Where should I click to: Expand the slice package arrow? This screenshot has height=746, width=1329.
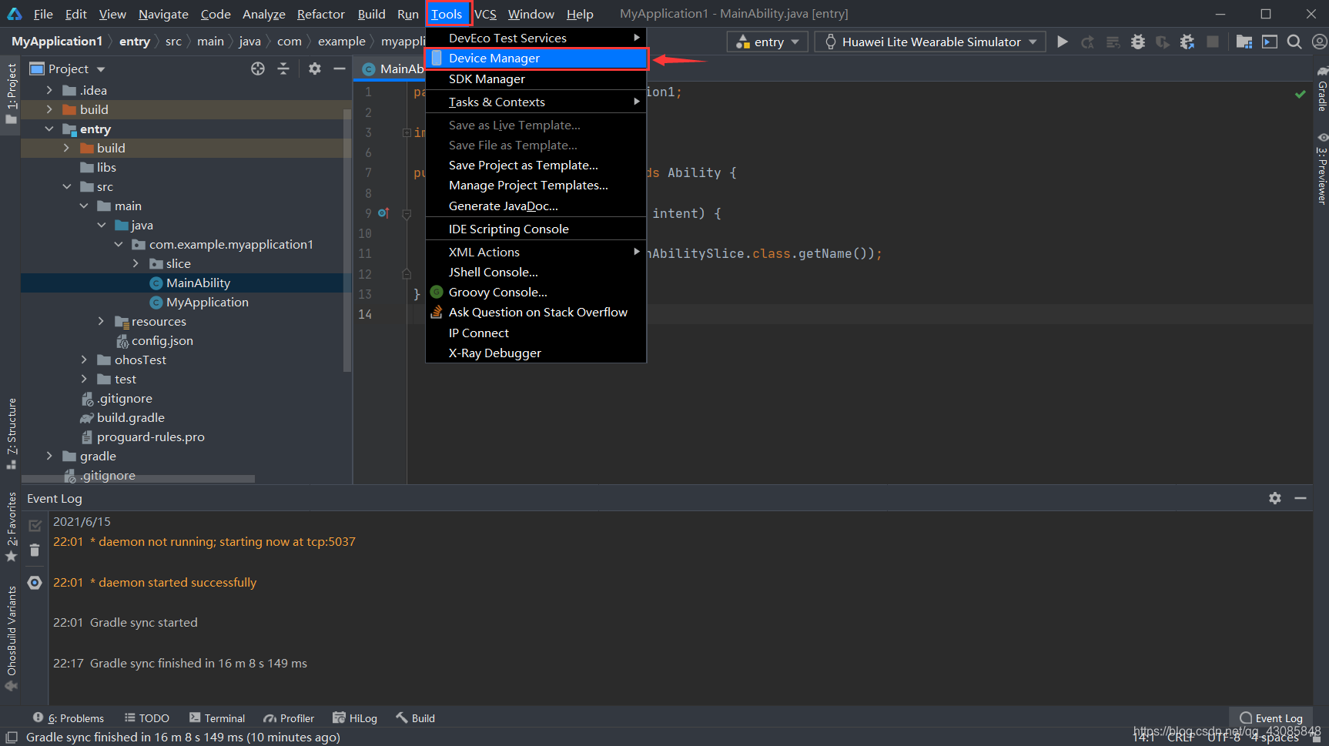(136, 263)
